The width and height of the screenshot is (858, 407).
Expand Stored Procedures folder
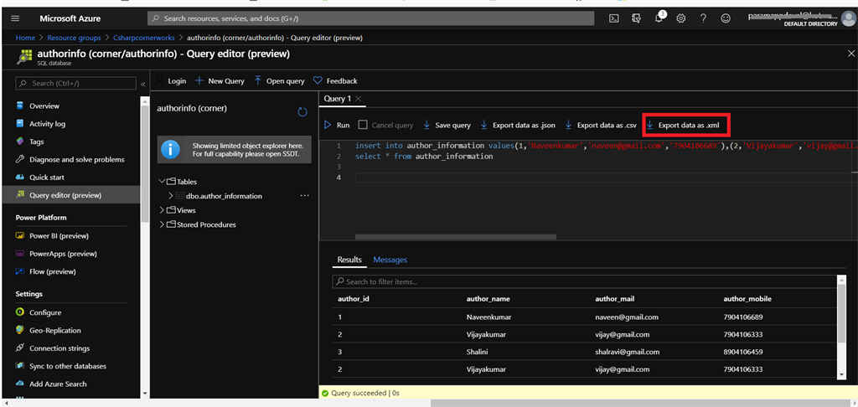pyautogui.click(x=162, y=224)
